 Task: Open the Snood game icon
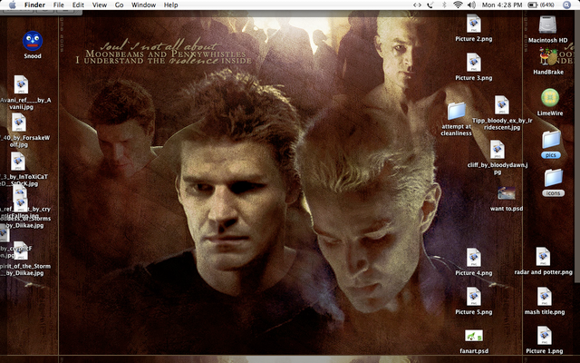coord(33,41)
